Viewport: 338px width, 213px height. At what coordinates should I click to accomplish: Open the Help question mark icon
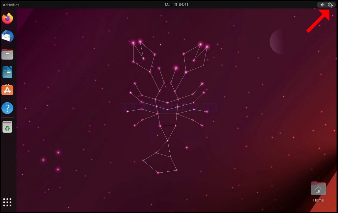7,108
